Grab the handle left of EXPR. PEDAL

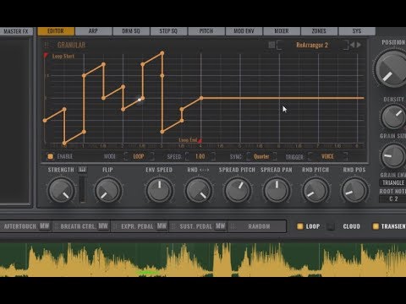115,226
